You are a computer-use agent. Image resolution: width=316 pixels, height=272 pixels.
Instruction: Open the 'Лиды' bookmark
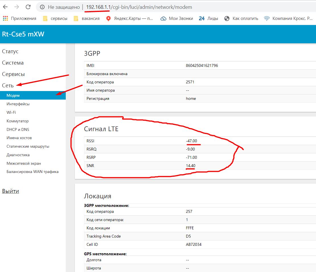point(208,18)
